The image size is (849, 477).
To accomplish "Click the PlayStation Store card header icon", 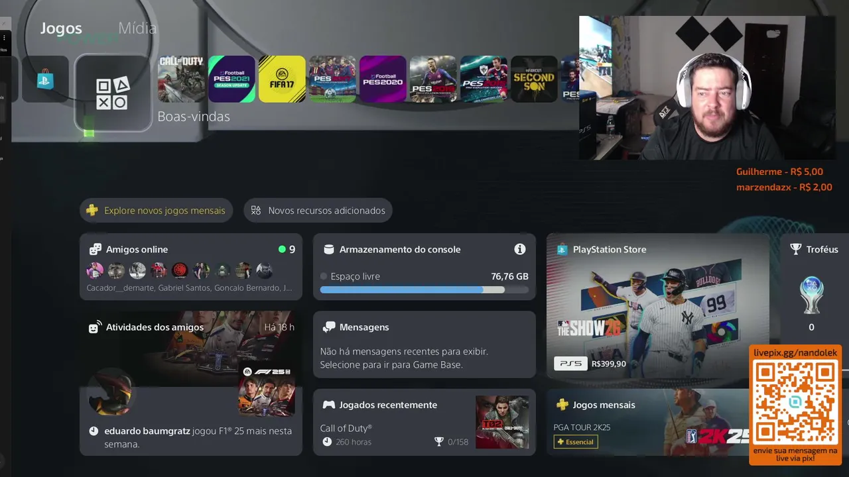I will pos(562,250).
